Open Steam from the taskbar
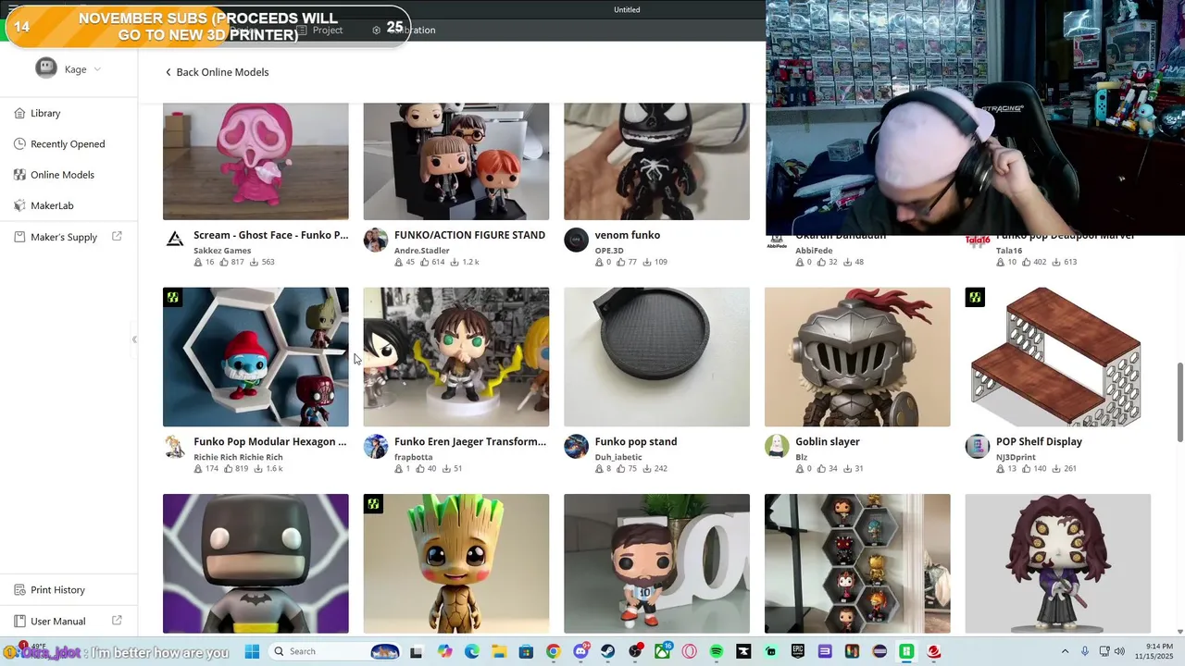This screenshot has width=1185, height=666. tap(607, 651)
